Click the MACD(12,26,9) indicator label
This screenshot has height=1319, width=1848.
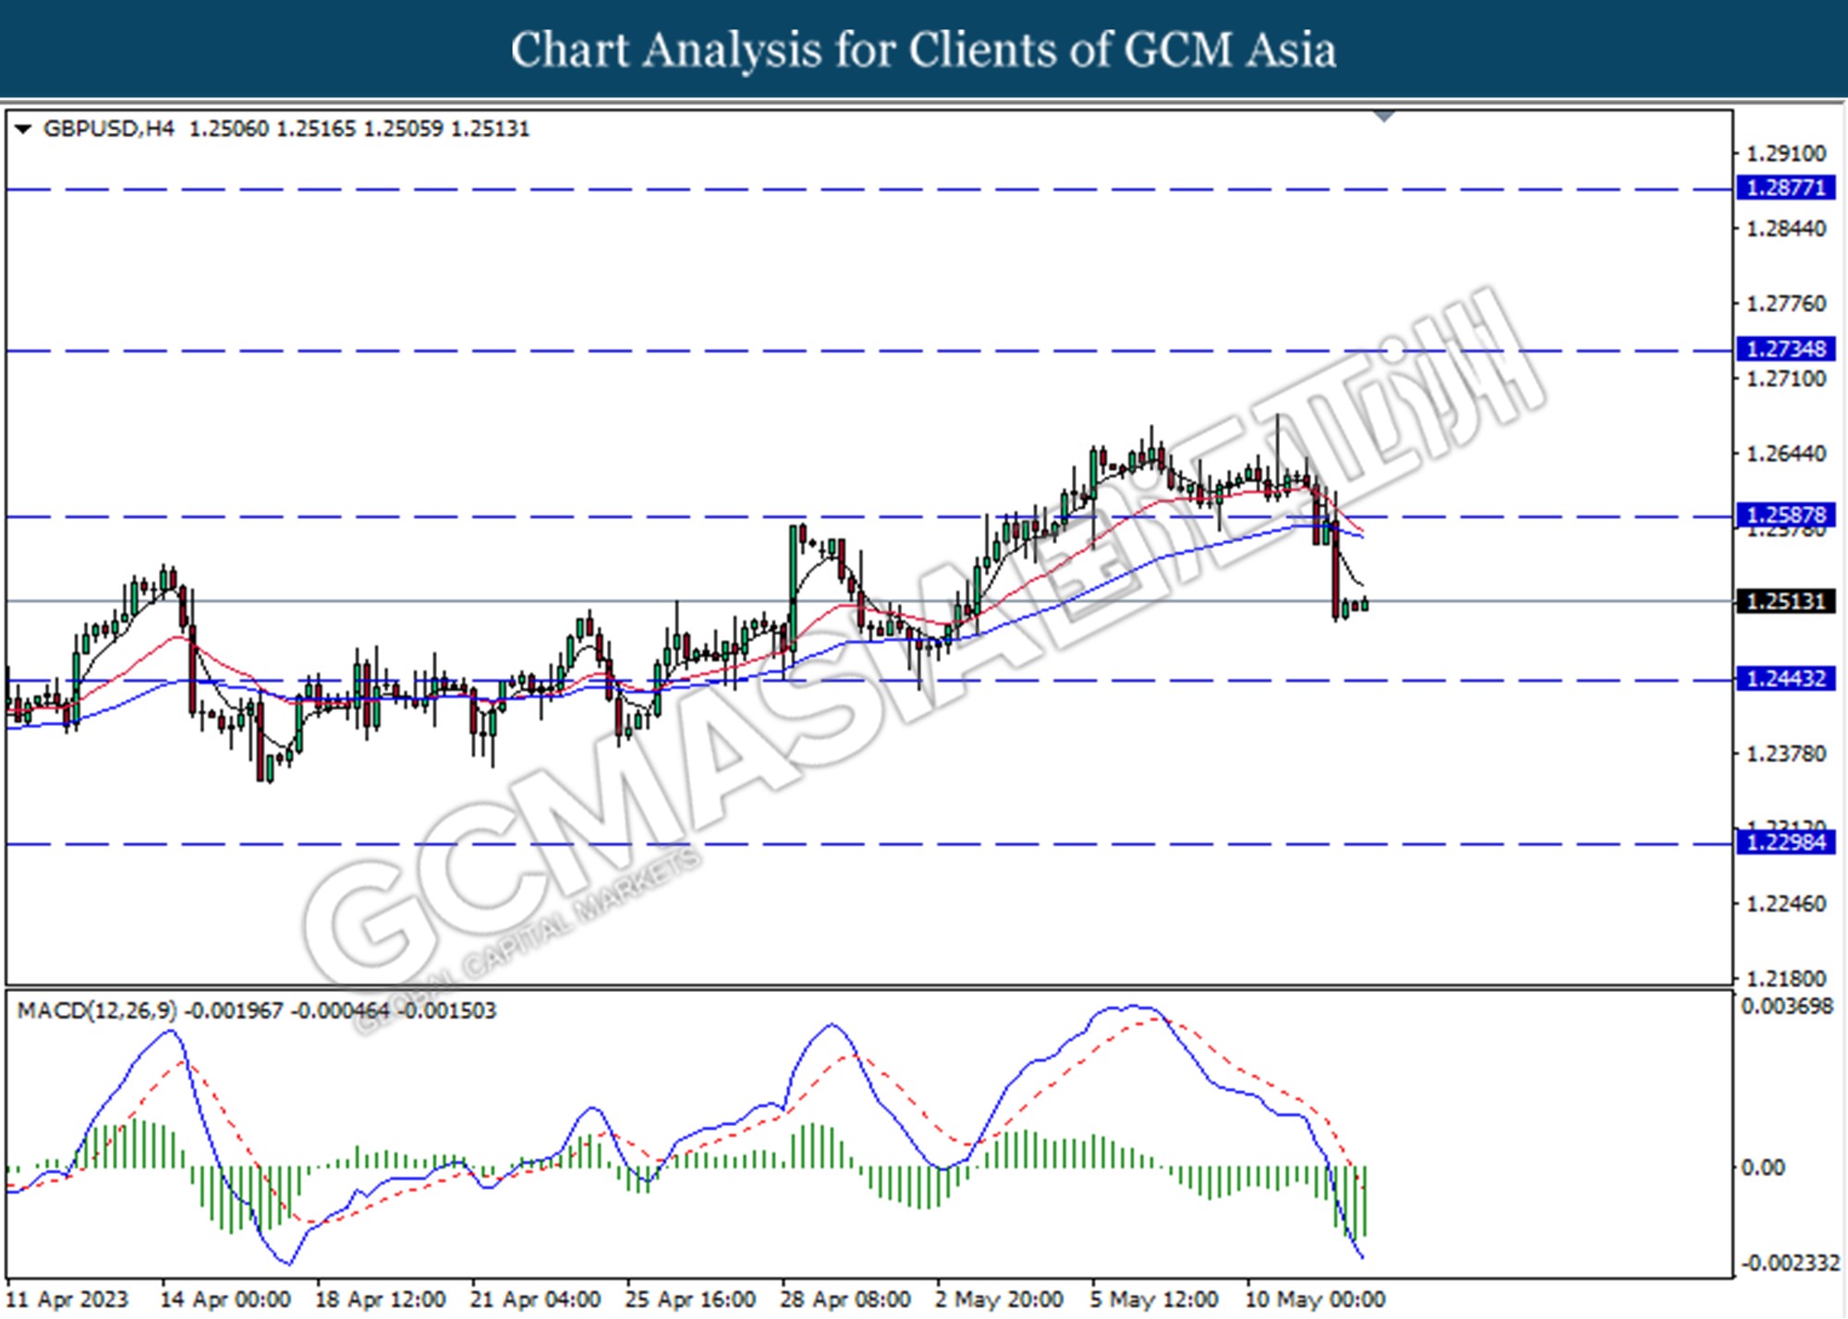[x=97, y=1010]
